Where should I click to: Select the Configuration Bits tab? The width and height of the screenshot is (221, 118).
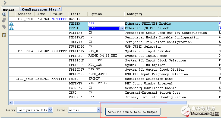(x=39, y=9)
